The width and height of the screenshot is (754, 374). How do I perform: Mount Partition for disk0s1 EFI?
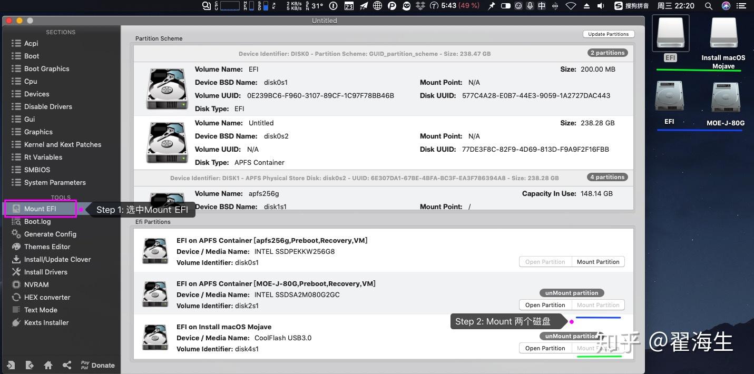click(598, 262)
